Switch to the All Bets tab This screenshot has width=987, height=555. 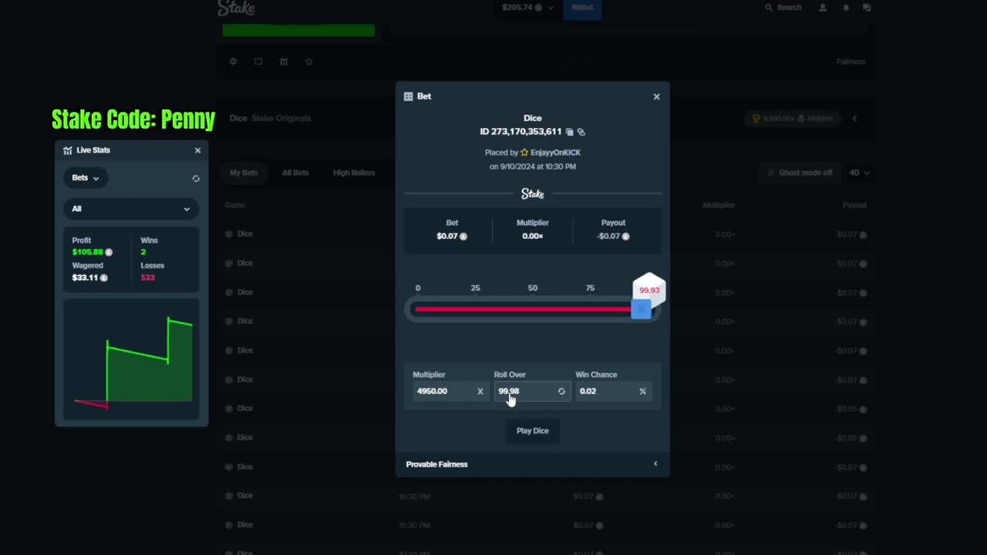295,173
